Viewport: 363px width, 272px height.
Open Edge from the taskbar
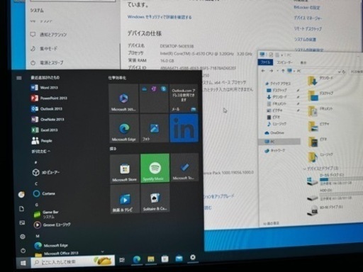[x=137, y=259]
